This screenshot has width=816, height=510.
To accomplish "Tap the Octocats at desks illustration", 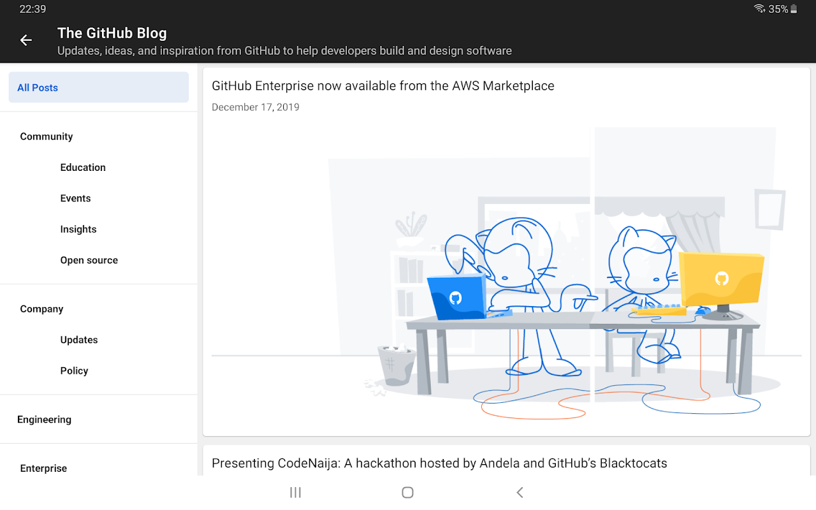I will pyautogui.click(x=507, y=274).
